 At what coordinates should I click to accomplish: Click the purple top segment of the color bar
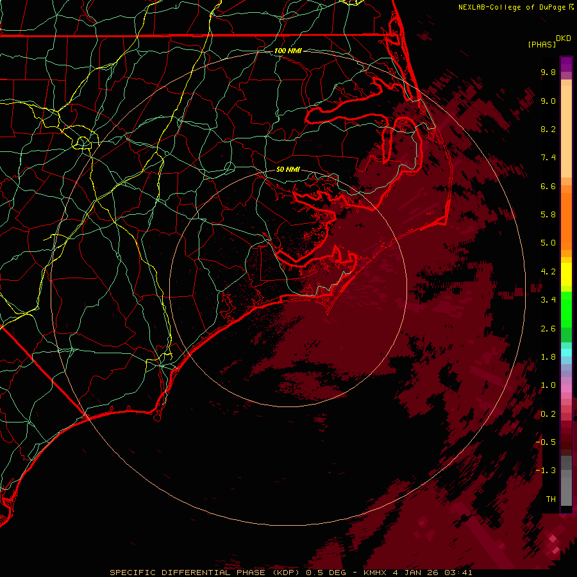pyautogui.click(x=566, y=64)
